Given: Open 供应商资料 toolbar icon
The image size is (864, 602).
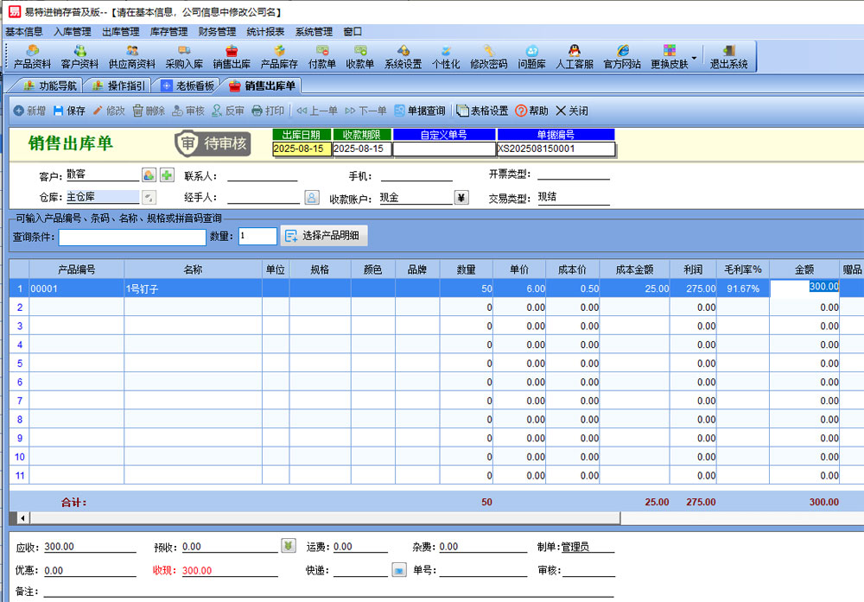Looking at the screenshot, I should (x=131, y=57).
